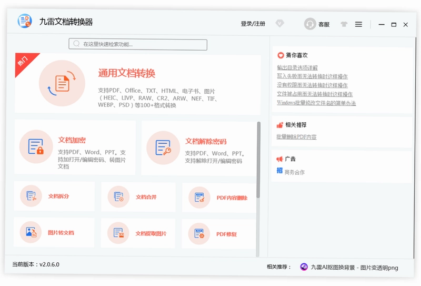Close the 九雷文档转换器 window
421x286 pixels.
tap(405, 25)
